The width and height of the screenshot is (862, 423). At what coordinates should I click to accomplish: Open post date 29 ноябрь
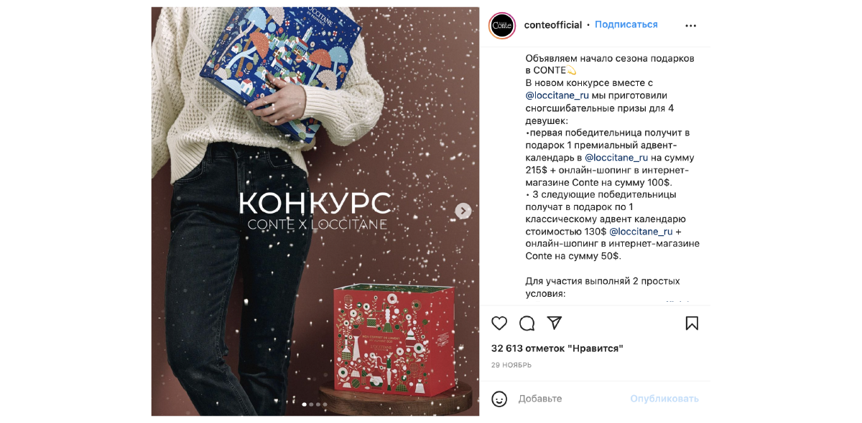(511, 365)
